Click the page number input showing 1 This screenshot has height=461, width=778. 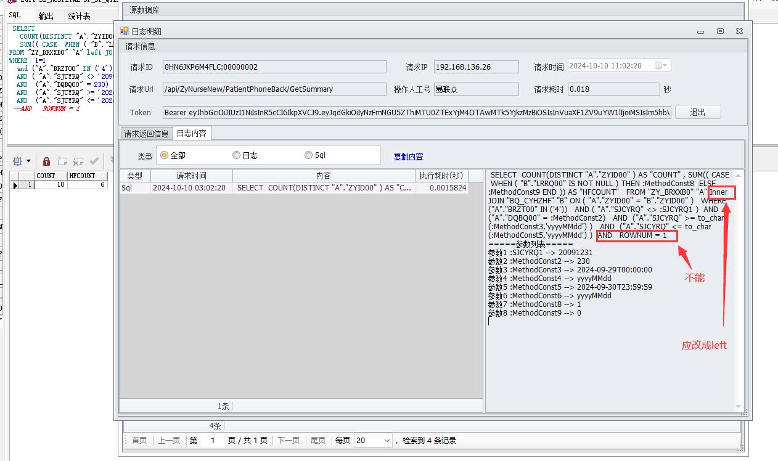pyautogui.click(x=213, y=441)
